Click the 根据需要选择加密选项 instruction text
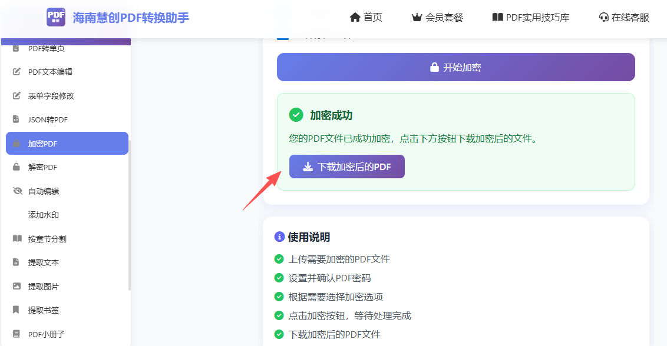Viewport: 667px width, 346px height. point(336,296)
